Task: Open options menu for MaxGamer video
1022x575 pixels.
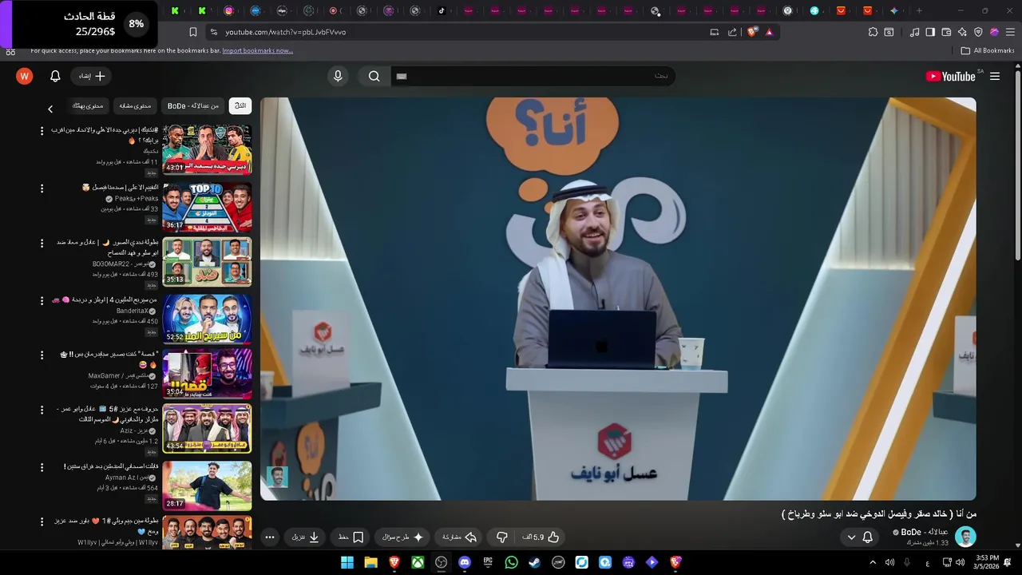Action: (x=42, y=355)
